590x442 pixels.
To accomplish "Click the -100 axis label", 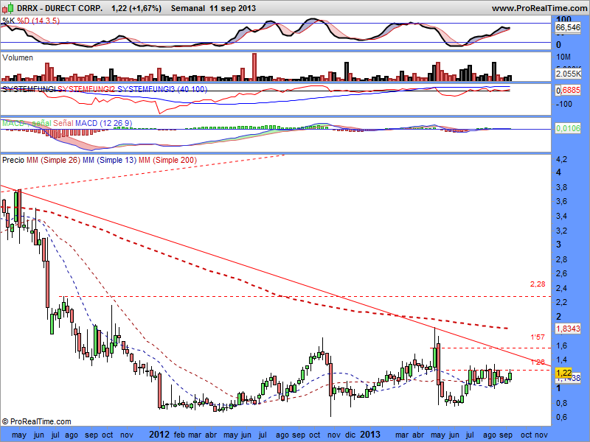I will coord(563,104).
